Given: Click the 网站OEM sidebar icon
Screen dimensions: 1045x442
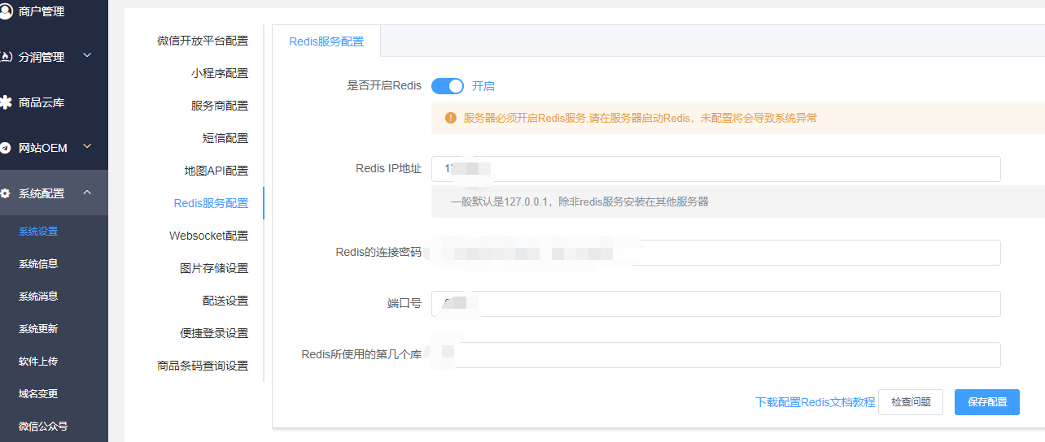Looking at the screenshot, I should click(x=6, y=148).
